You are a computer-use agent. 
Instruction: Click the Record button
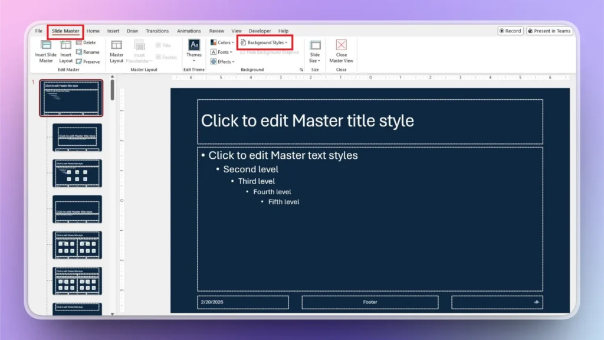510,30
